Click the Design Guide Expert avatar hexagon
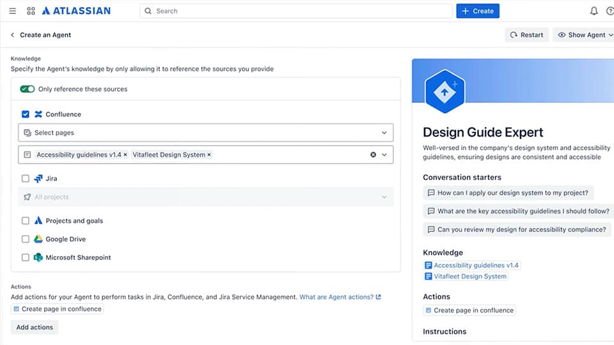The width and height of the screenshot is (614, 345). (x=445, y=91)
